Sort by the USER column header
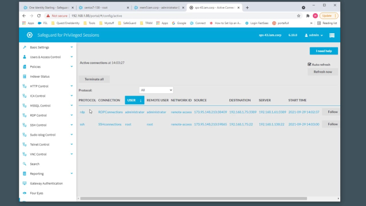The image size is (366, 206). [134, 100]
